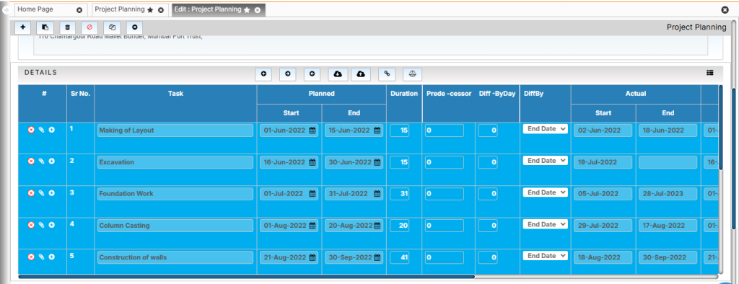
Task: Click the chain link icon in Details toolbar
Action: click(387, 74)
